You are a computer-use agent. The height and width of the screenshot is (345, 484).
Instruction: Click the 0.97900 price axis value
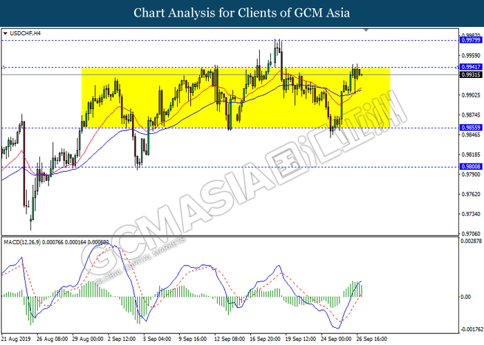click(x=471, y=175)
